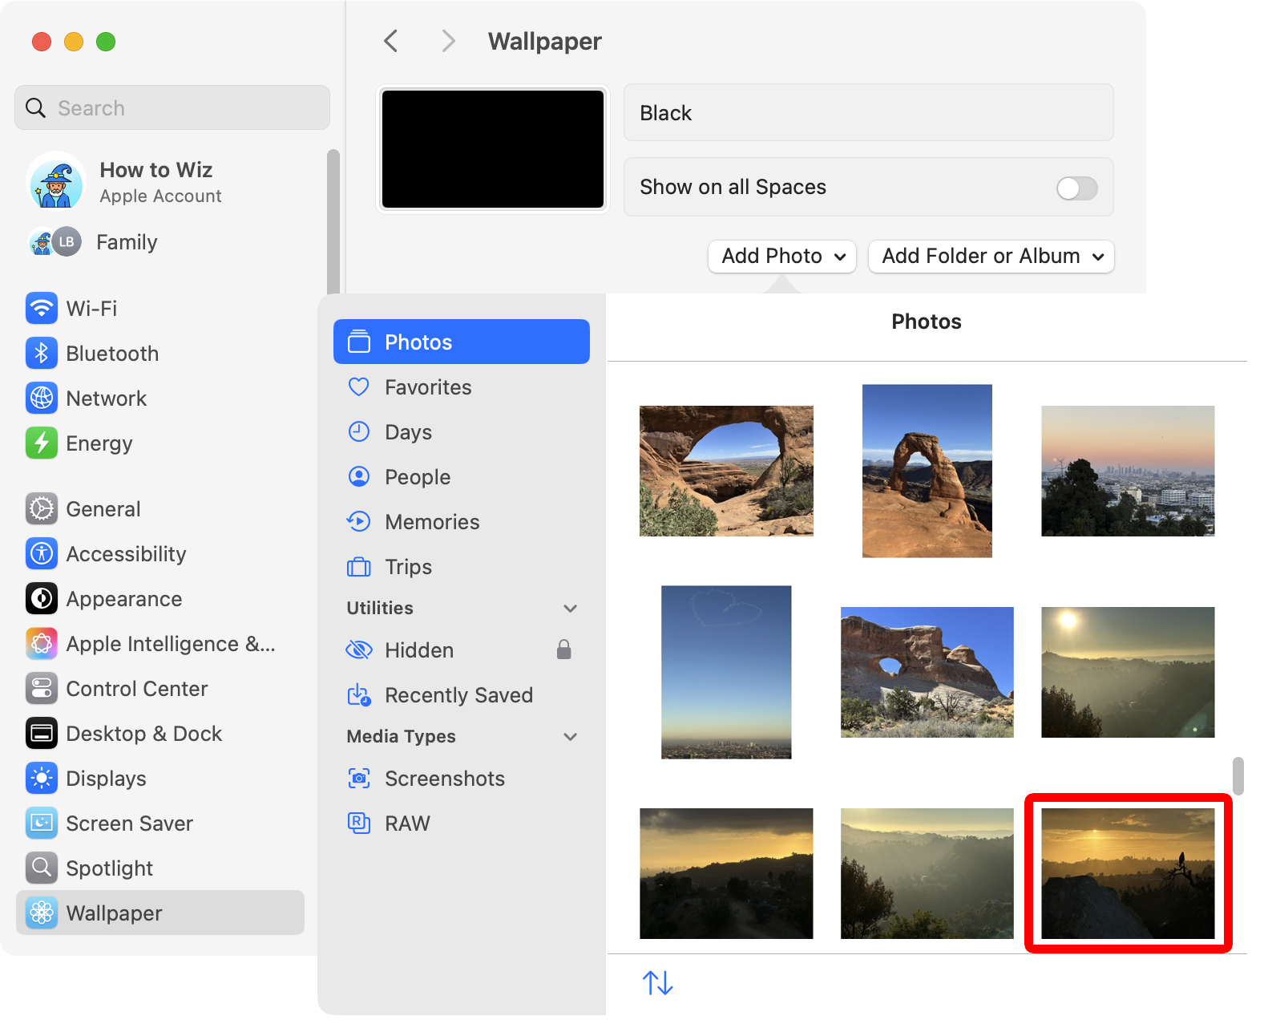Select the Memories icon in photo picker
Screen dimensions: 1268x1036
(358, 522)
